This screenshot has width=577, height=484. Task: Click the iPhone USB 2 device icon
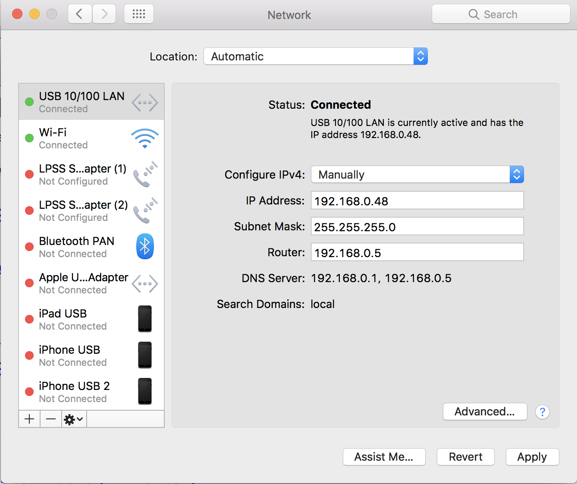pos(145,391)
